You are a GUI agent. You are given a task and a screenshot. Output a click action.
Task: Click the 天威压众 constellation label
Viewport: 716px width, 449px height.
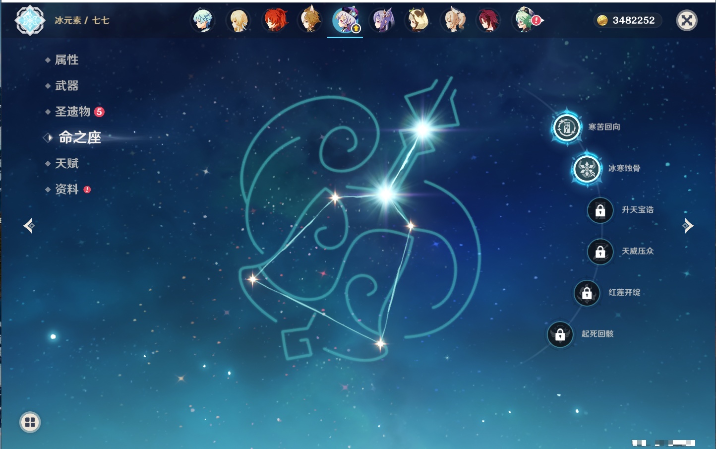[638, 251]
